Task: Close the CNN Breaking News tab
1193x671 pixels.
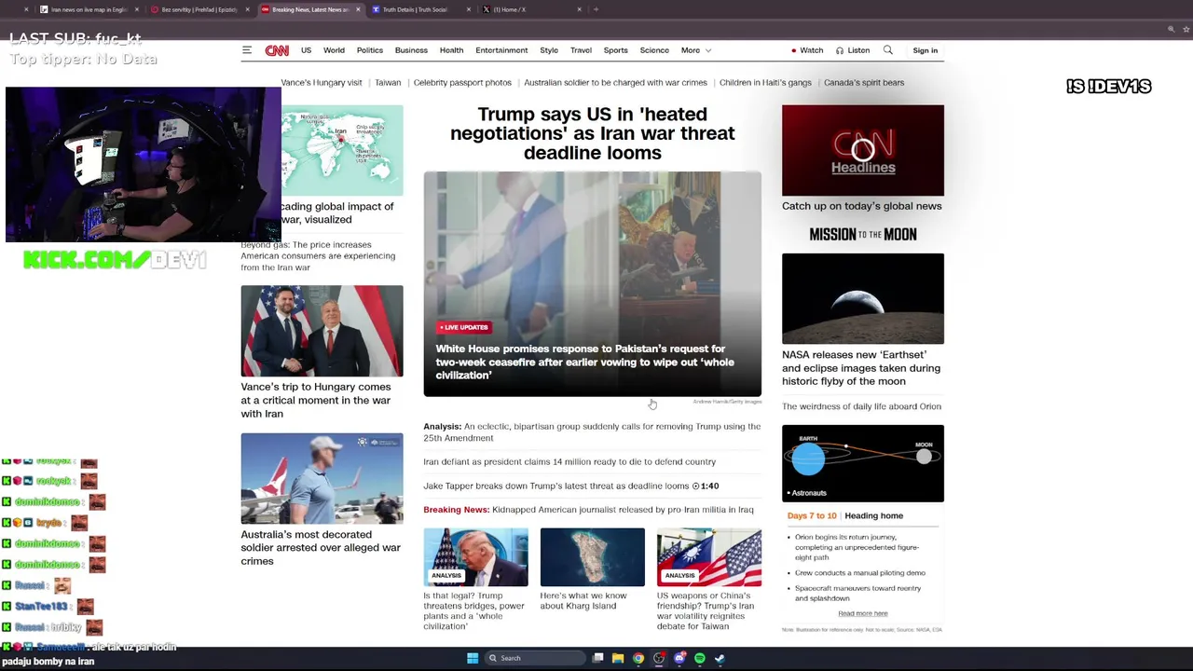Action: [358, 9]
